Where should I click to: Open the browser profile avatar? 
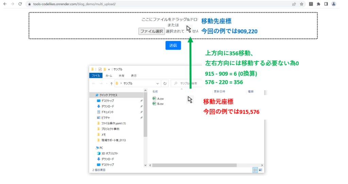pyautogui.click(x=334, y=4)
